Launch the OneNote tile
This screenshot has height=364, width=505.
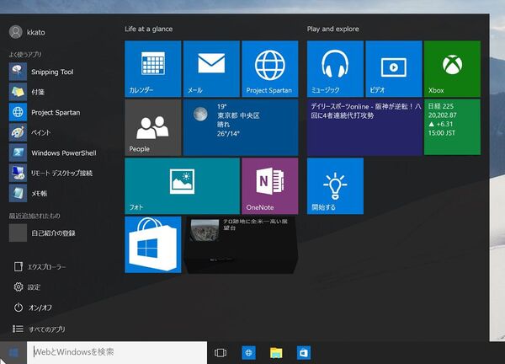pos(270,186)
